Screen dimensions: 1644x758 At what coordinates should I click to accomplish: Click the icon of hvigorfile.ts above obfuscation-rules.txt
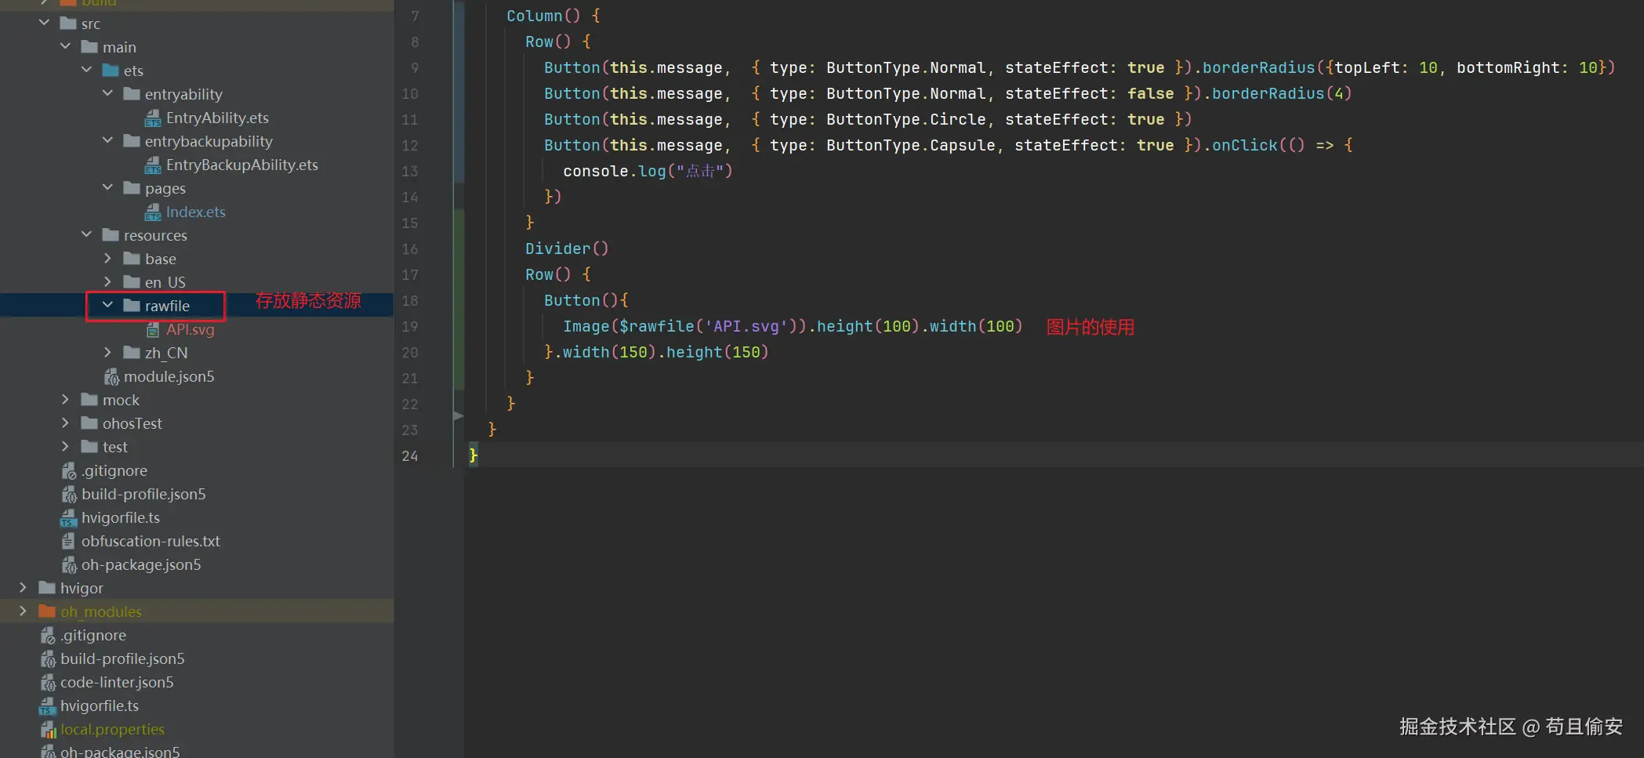coord(68,518)
